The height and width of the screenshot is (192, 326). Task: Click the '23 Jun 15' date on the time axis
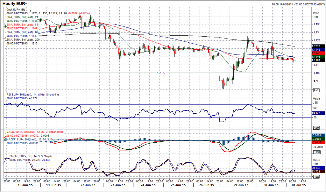coord(118,185)
